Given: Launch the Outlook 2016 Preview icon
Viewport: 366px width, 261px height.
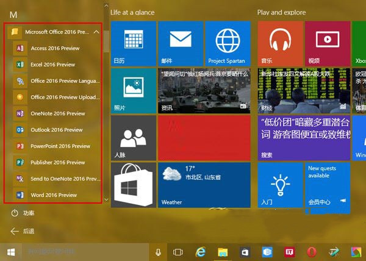Looking at the screenshot, I should (x=20, y=130).
